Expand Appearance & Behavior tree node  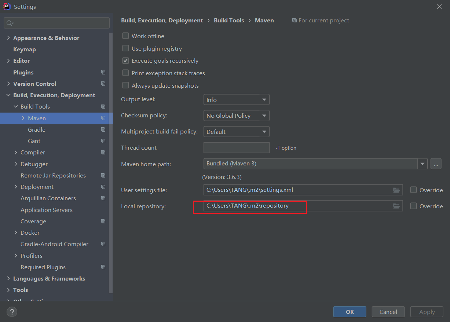(8, 38)
